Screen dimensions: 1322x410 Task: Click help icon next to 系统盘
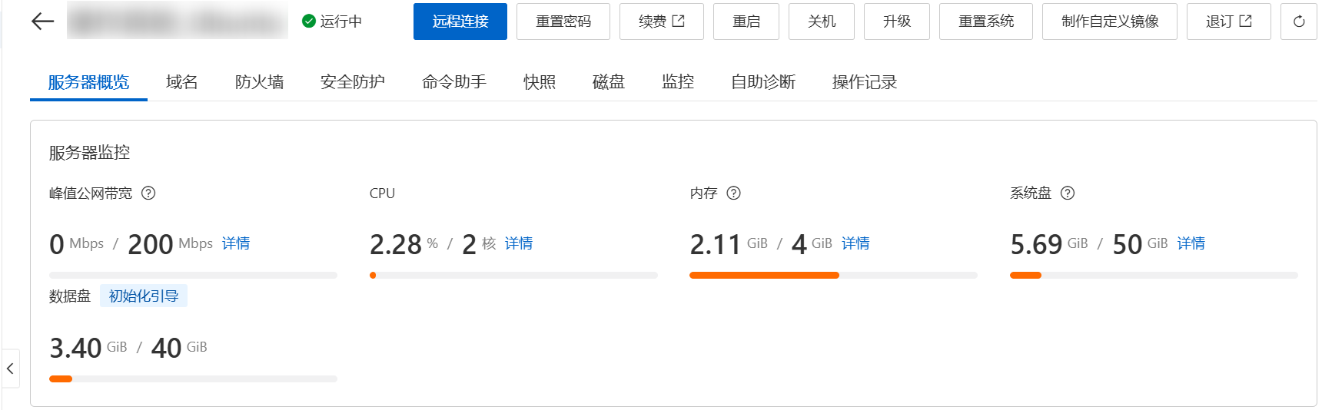[1068, 193]
